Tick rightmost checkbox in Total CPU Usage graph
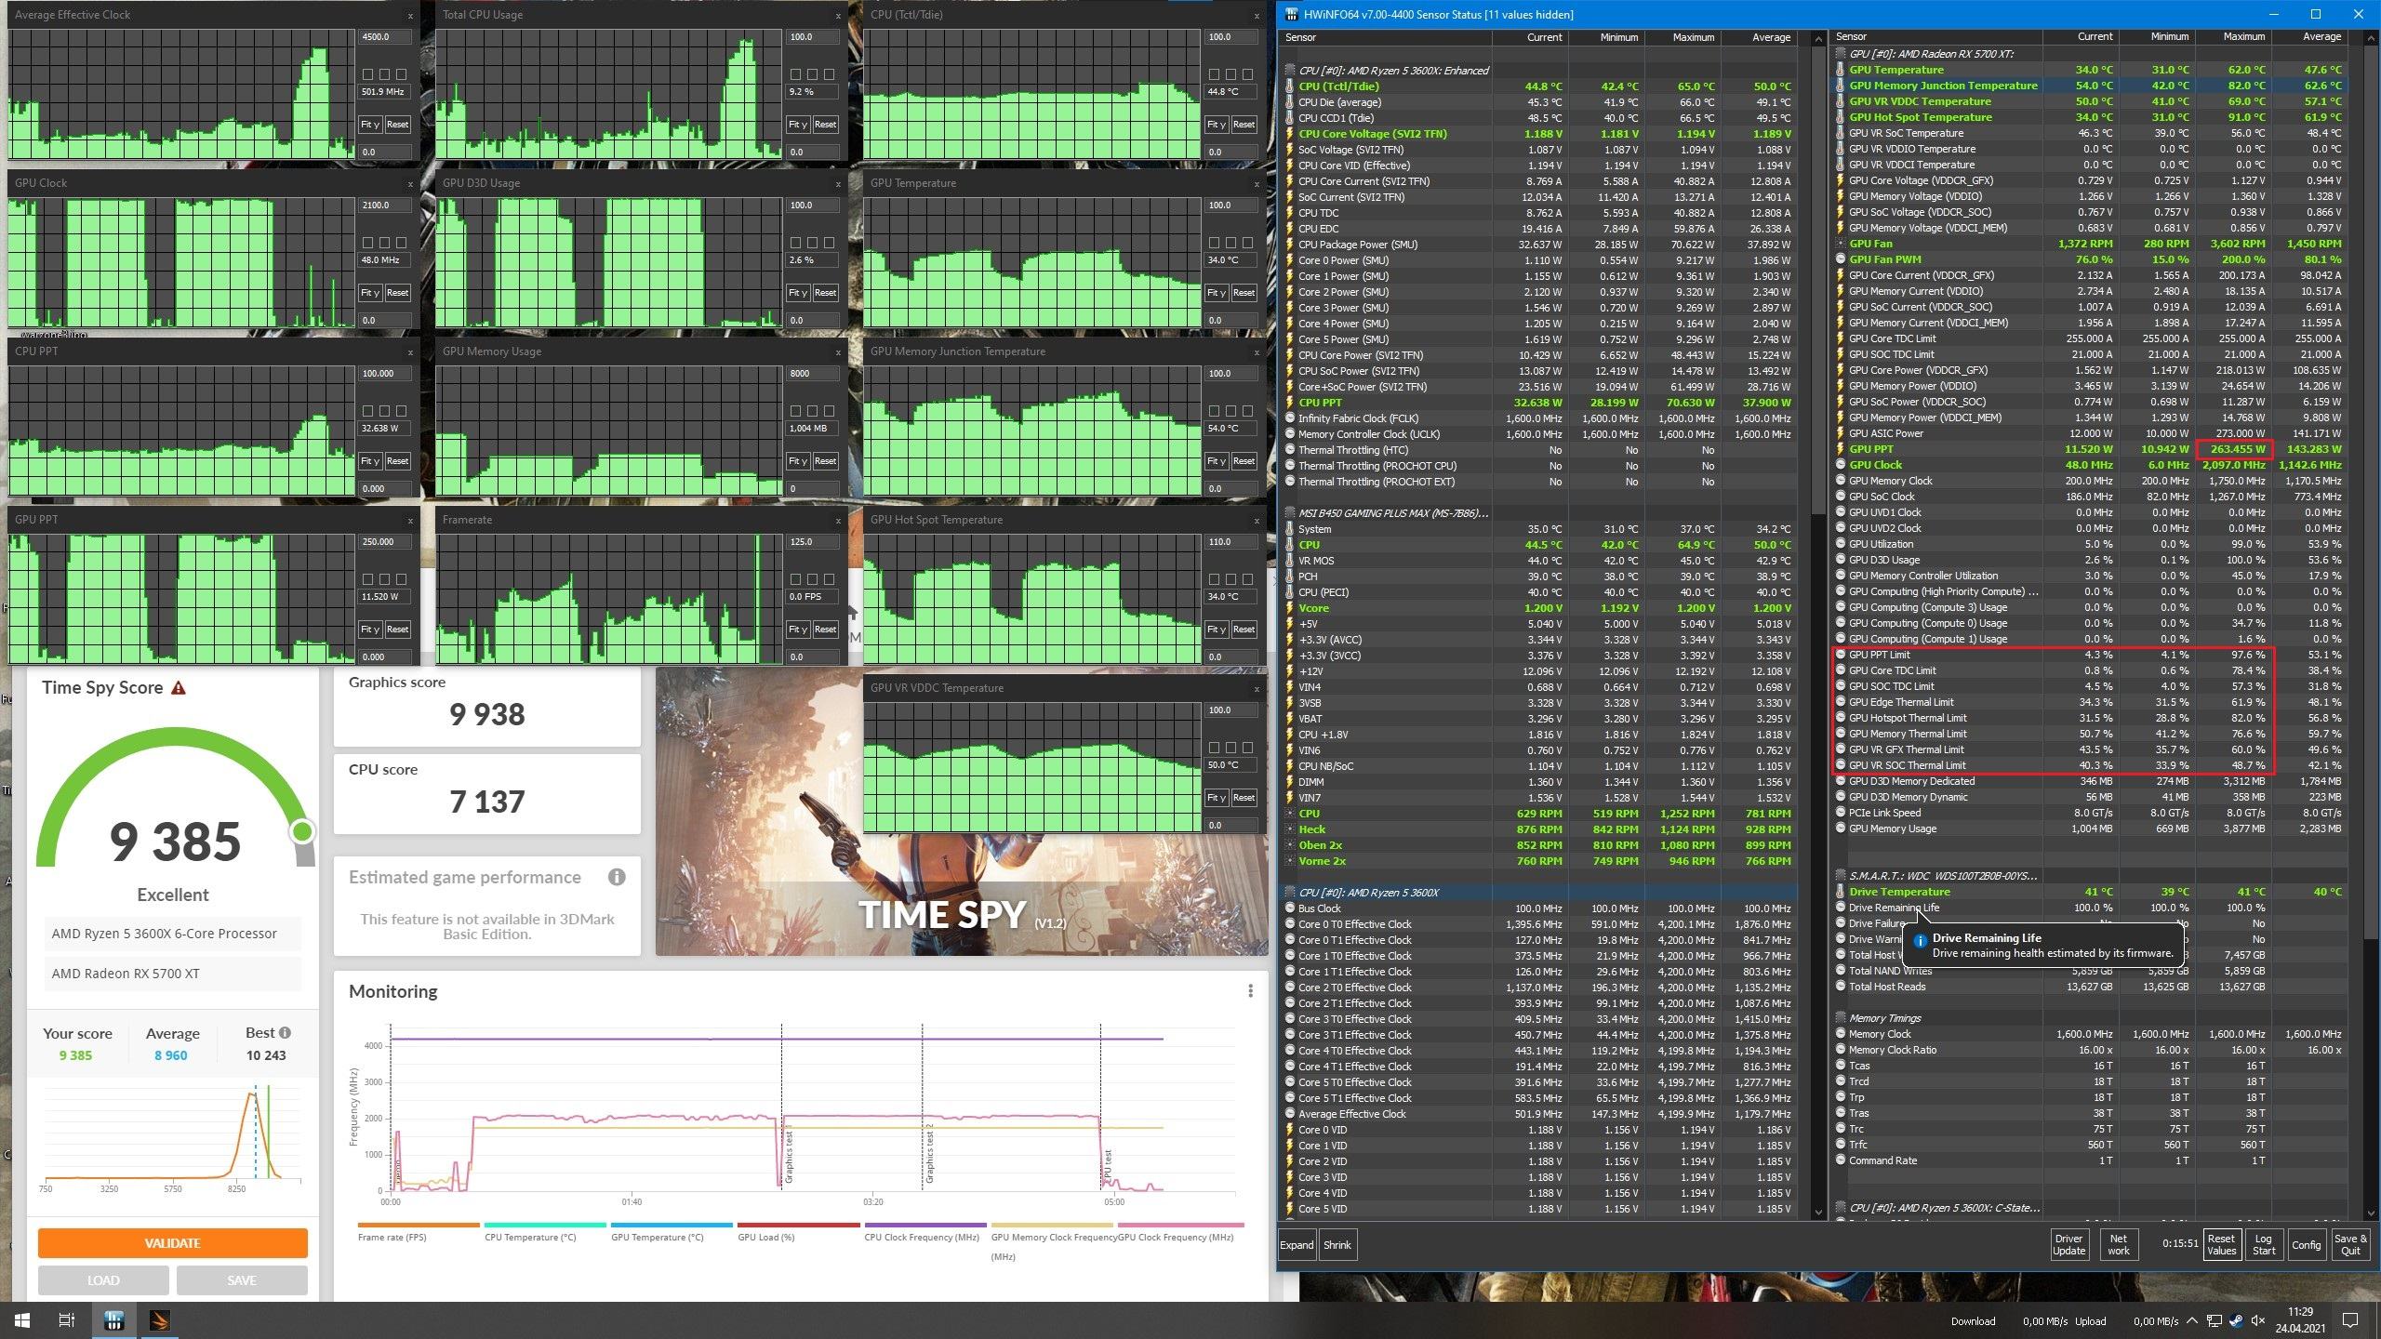Viewport: 2381px width, 1339px height. [829, 73]
